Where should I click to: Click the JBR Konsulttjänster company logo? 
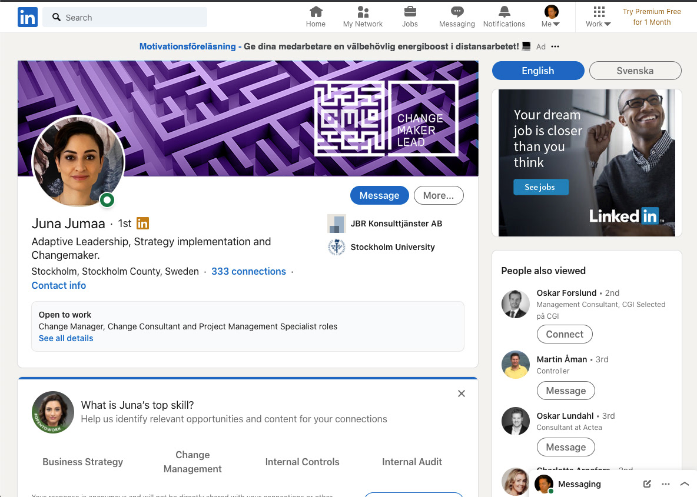[x=337, y=224]
